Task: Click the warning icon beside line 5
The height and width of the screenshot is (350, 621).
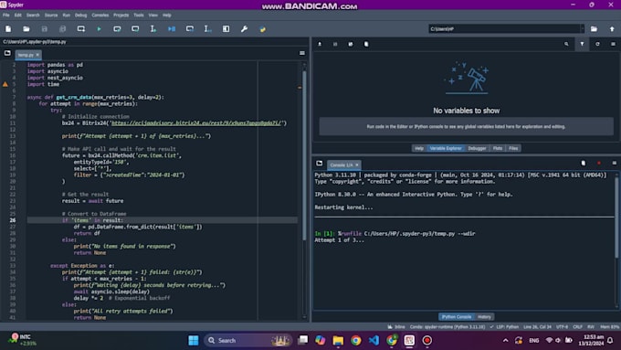Action: pos(5,84)
